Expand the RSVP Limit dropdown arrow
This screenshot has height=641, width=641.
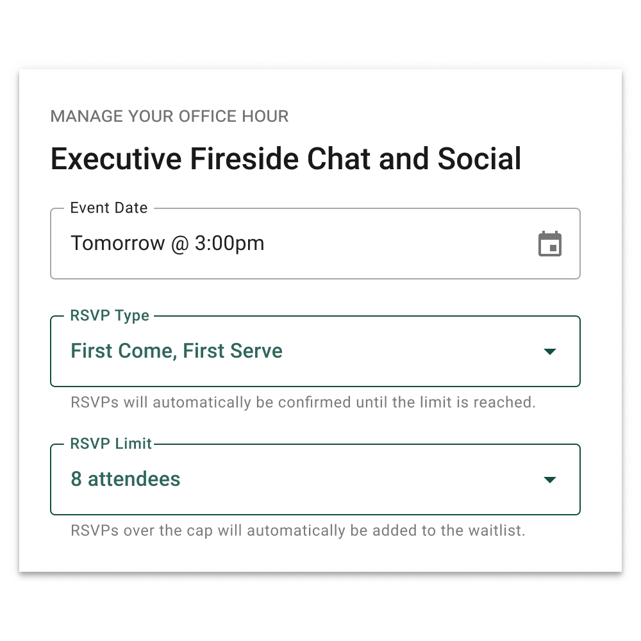click(x=549, y=480)
